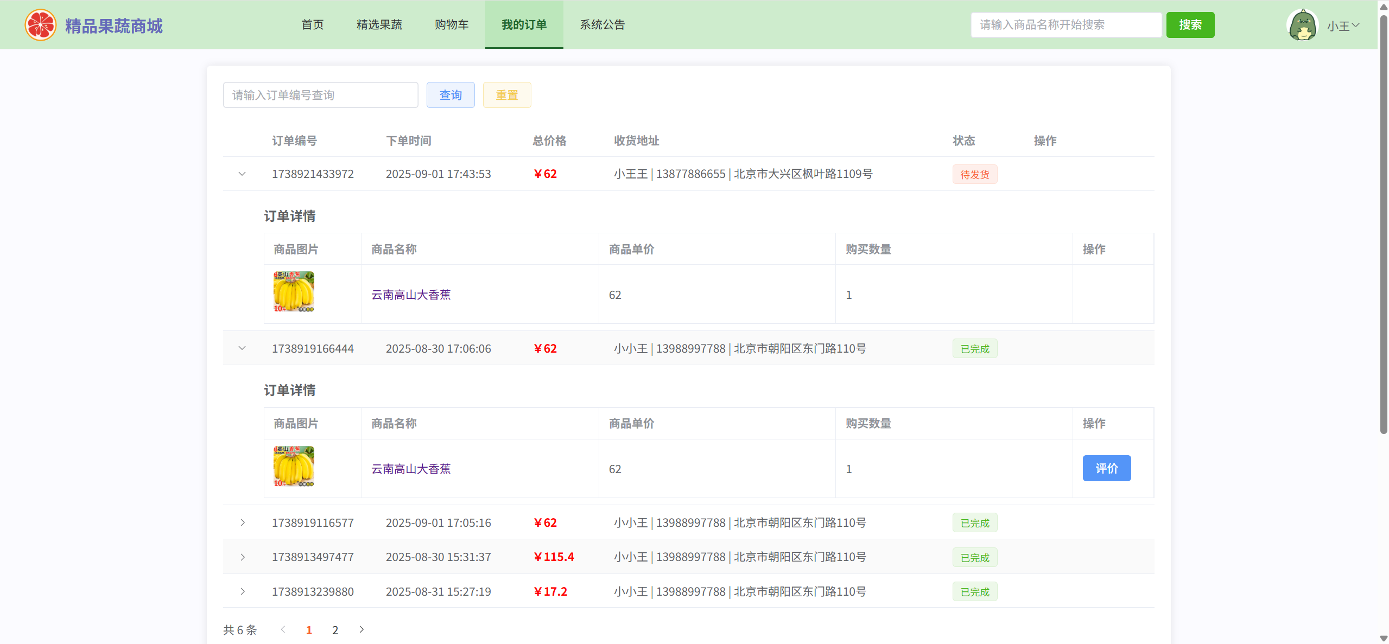The width and height of the screenshot is (1389, 644).
Task: Click banana thumbnail in the first order
Action: 294,292
